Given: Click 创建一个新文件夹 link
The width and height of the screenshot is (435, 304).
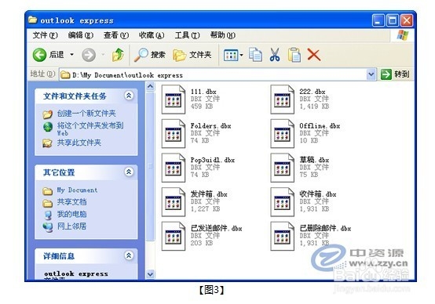Looking at the screenshot, I should 86,114.
